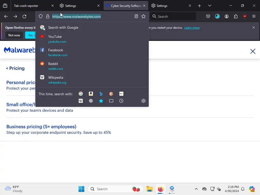
Task: Click the Malwarebytes logo
Action: (x=20, y=50)
